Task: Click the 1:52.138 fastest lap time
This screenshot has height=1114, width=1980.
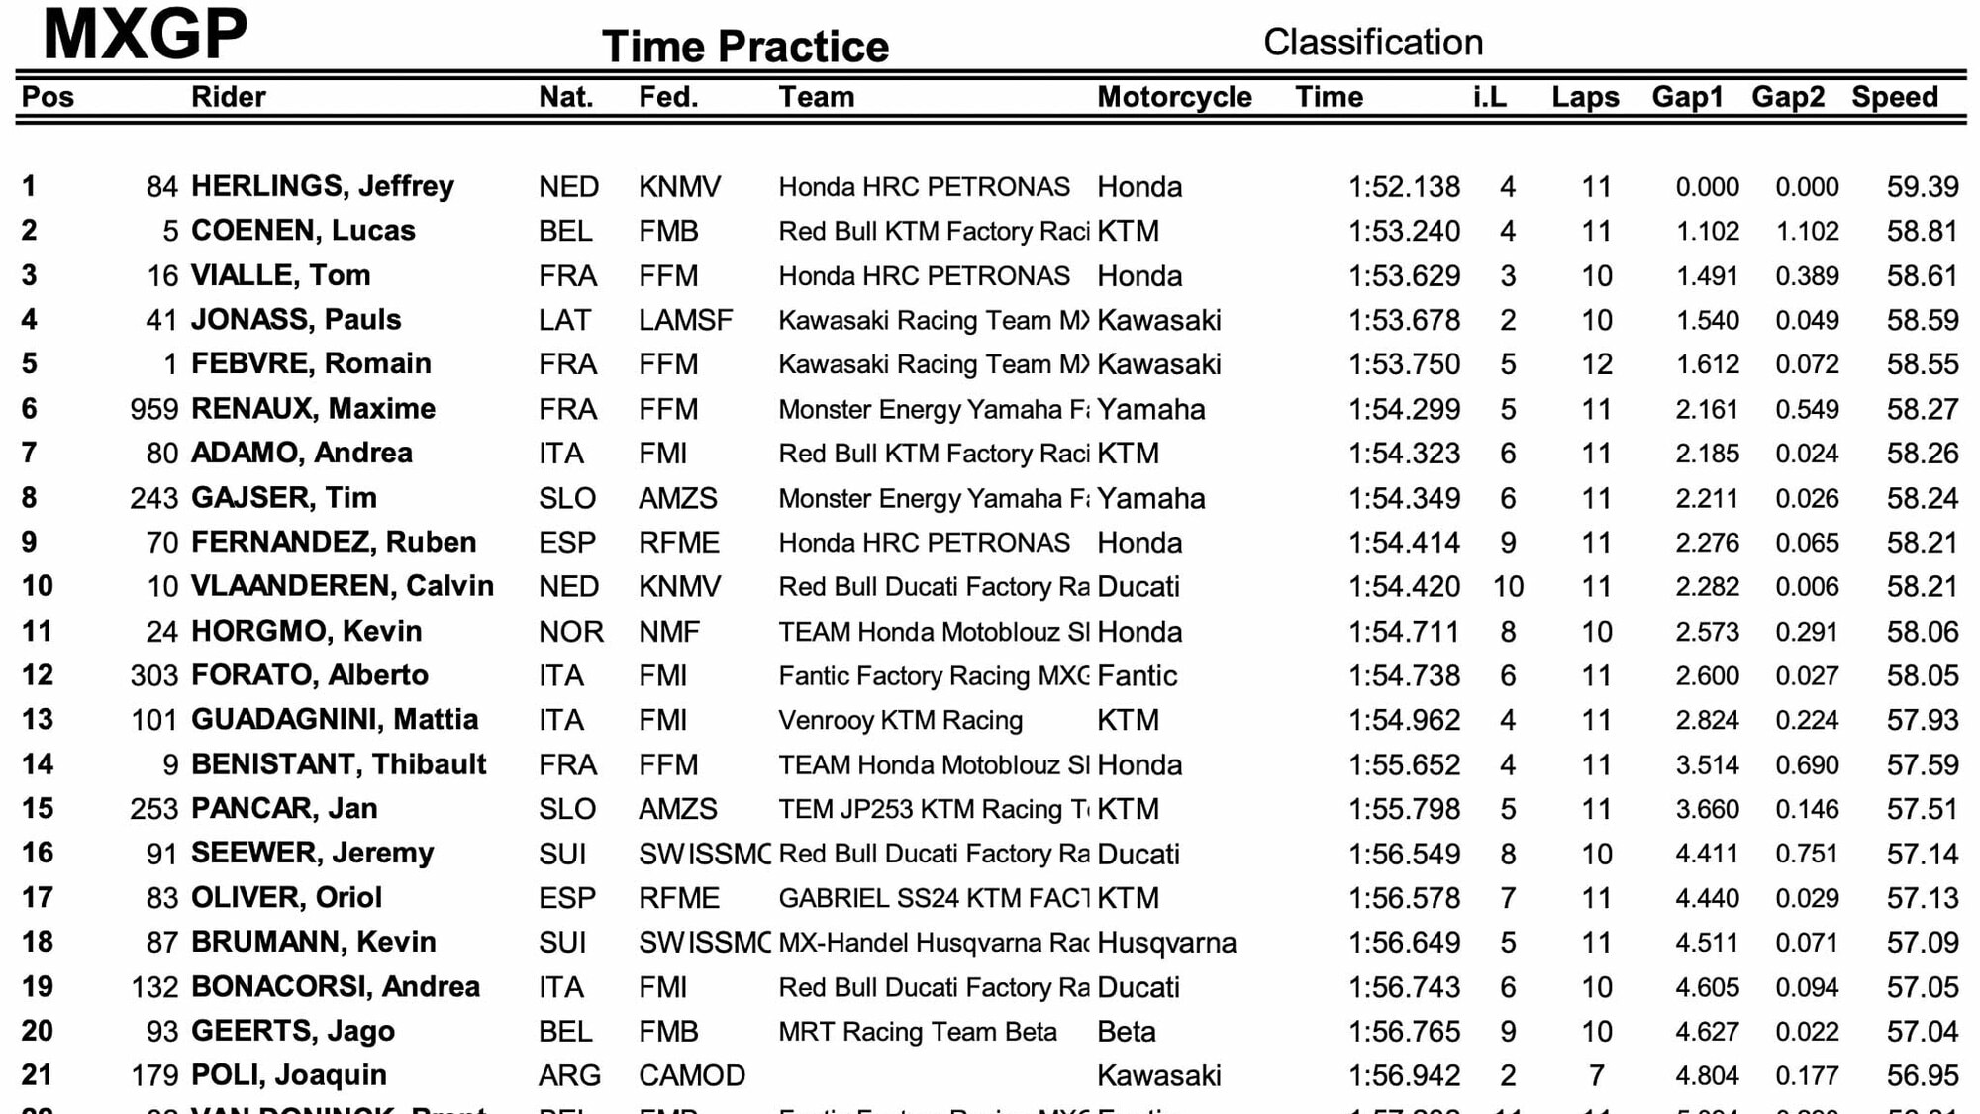Action: click(1404, 186)
